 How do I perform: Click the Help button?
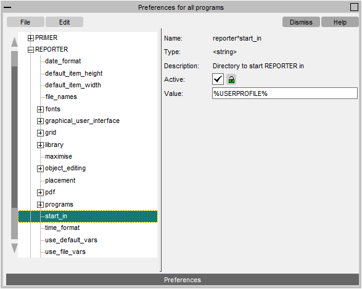tap(340, 22)
